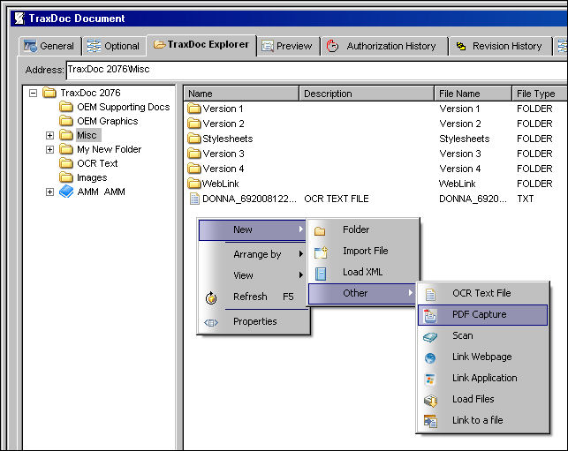This screenshot has width=568, height=451.
Task: Click the WebLink folder icon in list
Action: (194, 184)
